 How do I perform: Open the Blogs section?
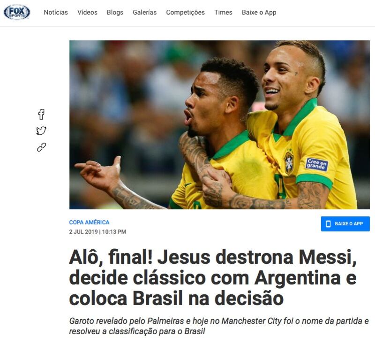click(115, 12)
